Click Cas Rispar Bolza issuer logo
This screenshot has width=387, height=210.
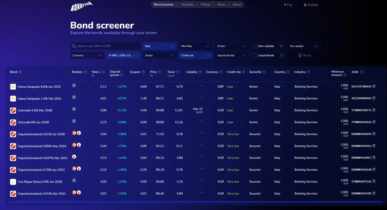13,182
